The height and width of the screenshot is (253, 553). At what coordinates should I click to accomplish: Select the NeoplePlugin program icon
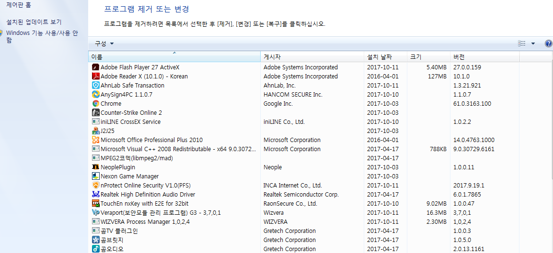point(95,167)
